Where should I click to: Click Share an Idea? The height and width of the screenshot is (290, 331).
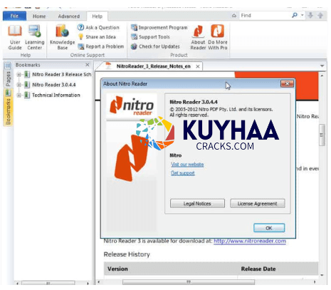click(97, 37)
